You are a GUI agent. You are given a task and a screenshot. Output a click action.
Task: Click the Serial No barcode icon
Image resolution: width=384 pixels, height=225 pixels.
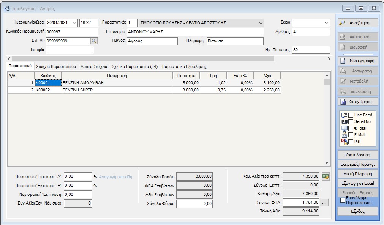click(x=344, y=121)
